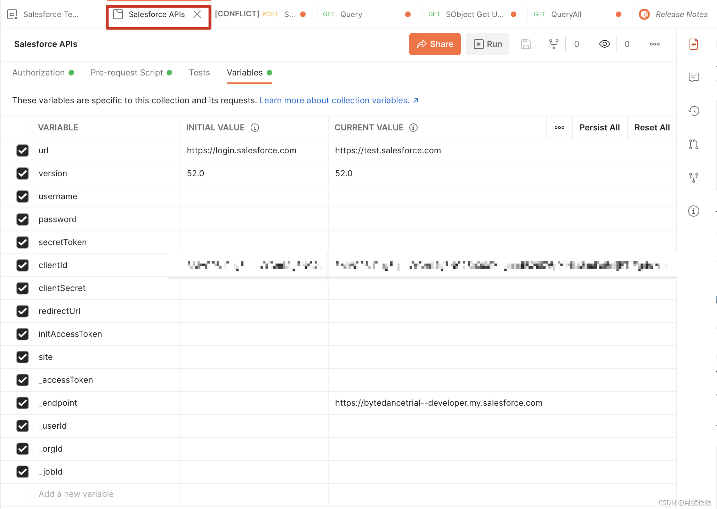Screen dimensions: 717x509
Task: Open the collection more actions menu
Action: click(x=654, y=44)
